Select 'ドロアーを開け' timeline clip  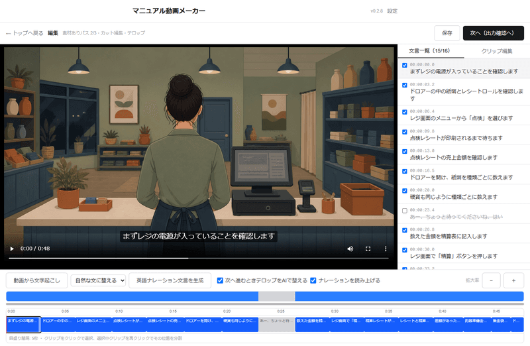(x=203, y=324)
